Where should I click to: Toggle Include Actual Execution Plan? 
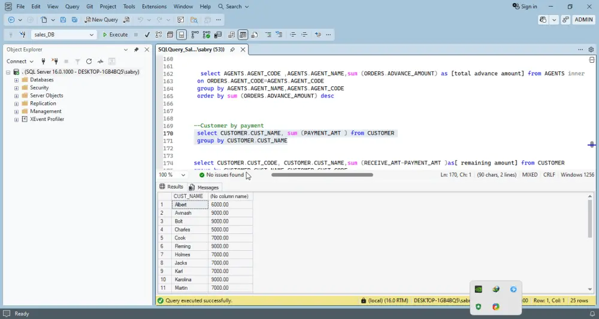click(195, 35)
